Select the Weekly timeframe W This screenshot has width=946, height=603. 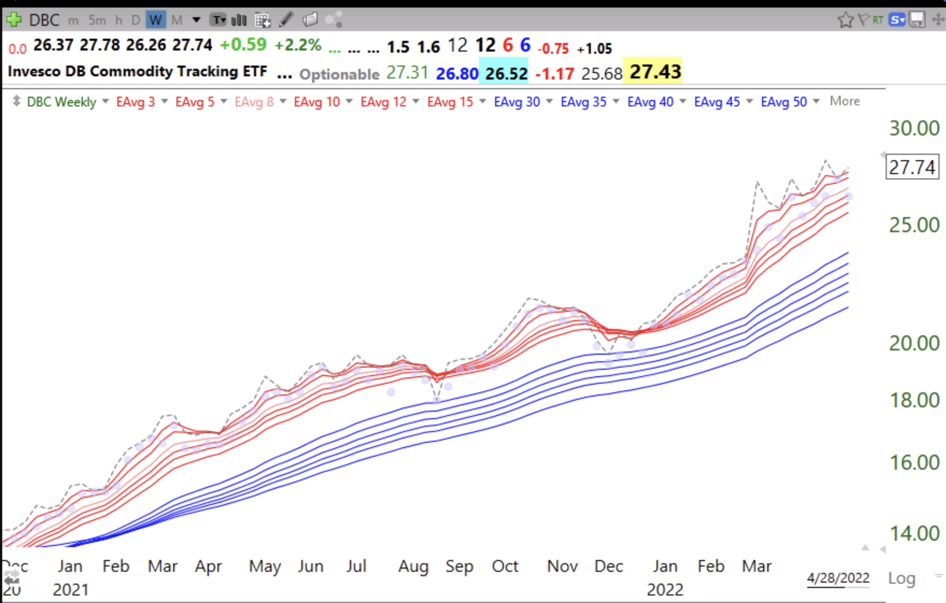[156, 20]
